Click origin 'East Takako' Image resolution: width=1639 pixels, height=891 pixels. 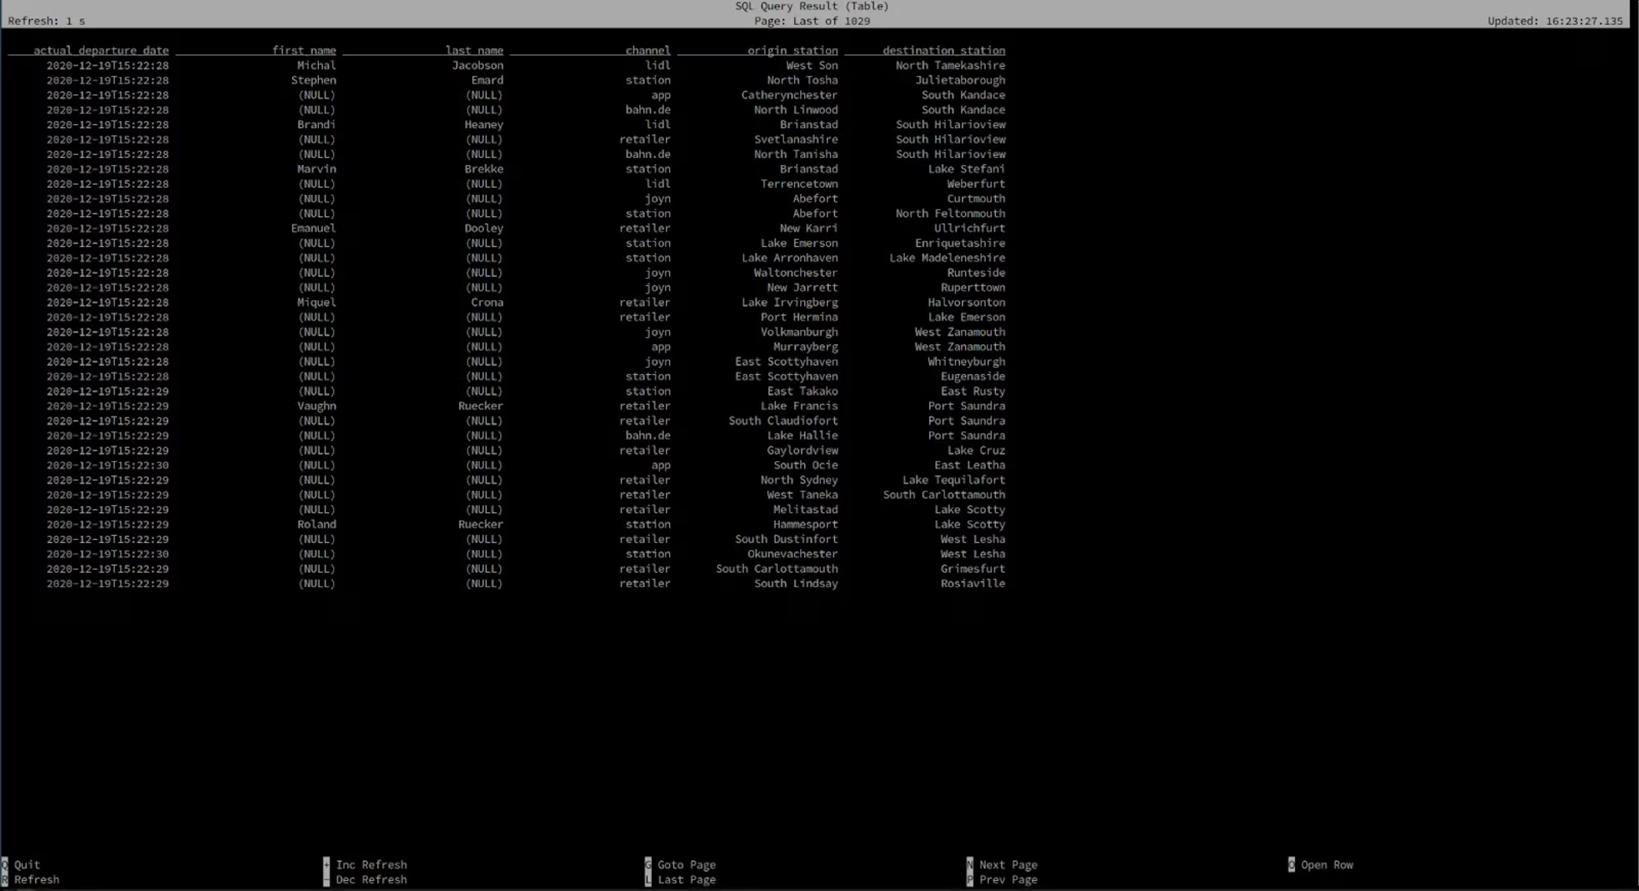802,391
